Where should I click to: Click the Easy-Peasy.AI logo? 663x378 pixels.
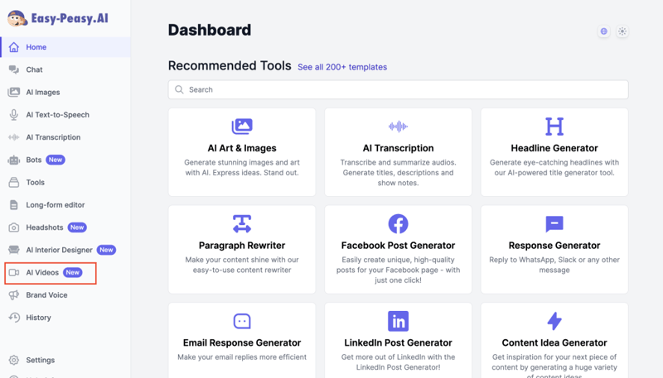58,18
